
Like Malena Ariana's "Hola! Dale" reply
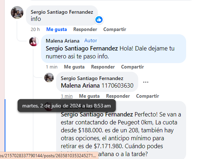coord(74,67)
